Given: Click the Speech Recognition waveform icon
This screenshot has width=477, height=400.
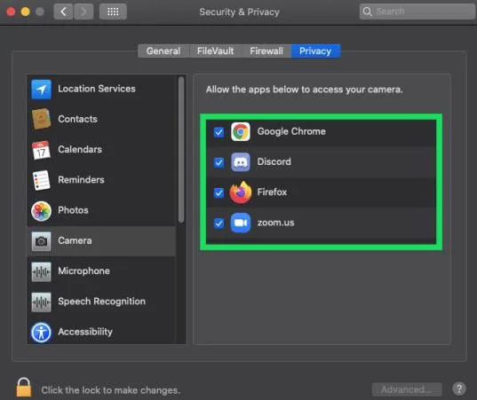Looking at the screenshot, I should 41,302.
